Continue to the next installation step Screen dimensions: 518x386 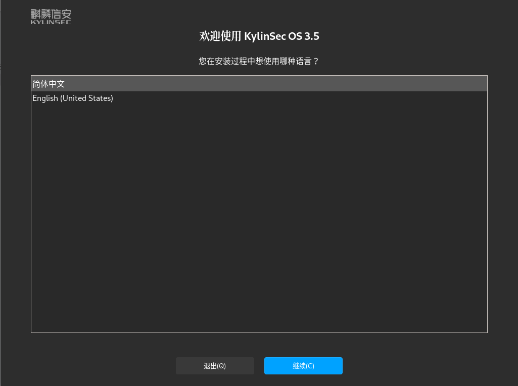(x=303, y=366)
